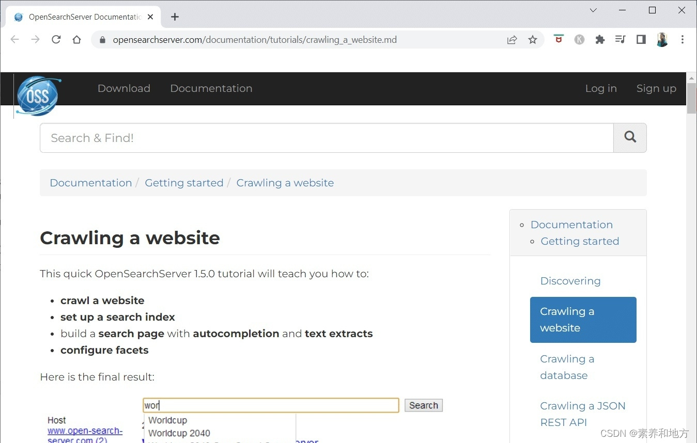The width and height of the screenshot is (697, 443).
Task: Reload the page
Action: coord(56,40)
